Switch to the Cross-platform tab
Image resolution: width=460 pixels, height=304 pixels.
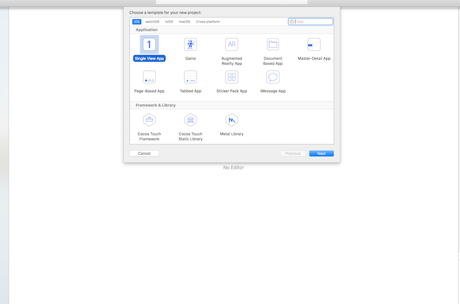coord(208,22)
